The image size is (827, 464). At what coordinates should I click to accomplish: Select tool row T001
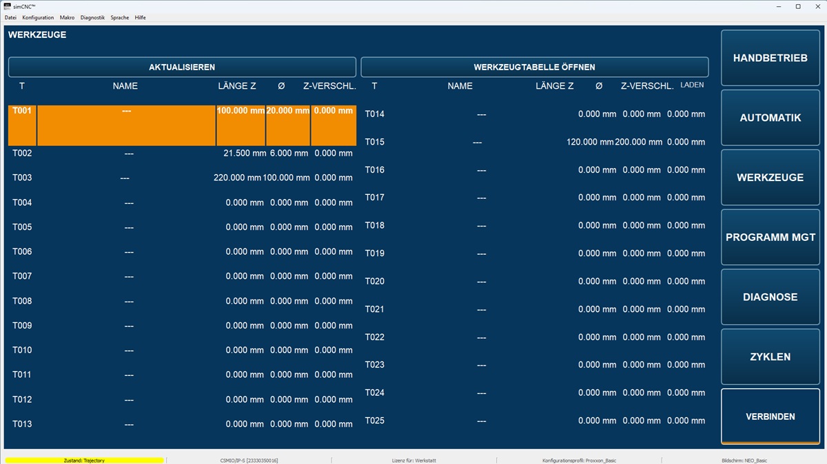pos(182,125)
